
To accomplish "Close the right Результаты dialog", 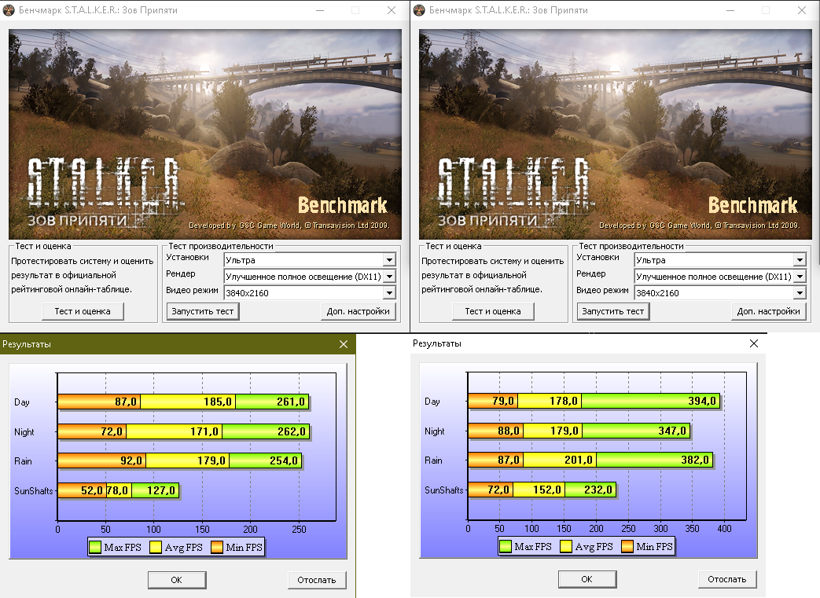I will click(x=754, y=343).
